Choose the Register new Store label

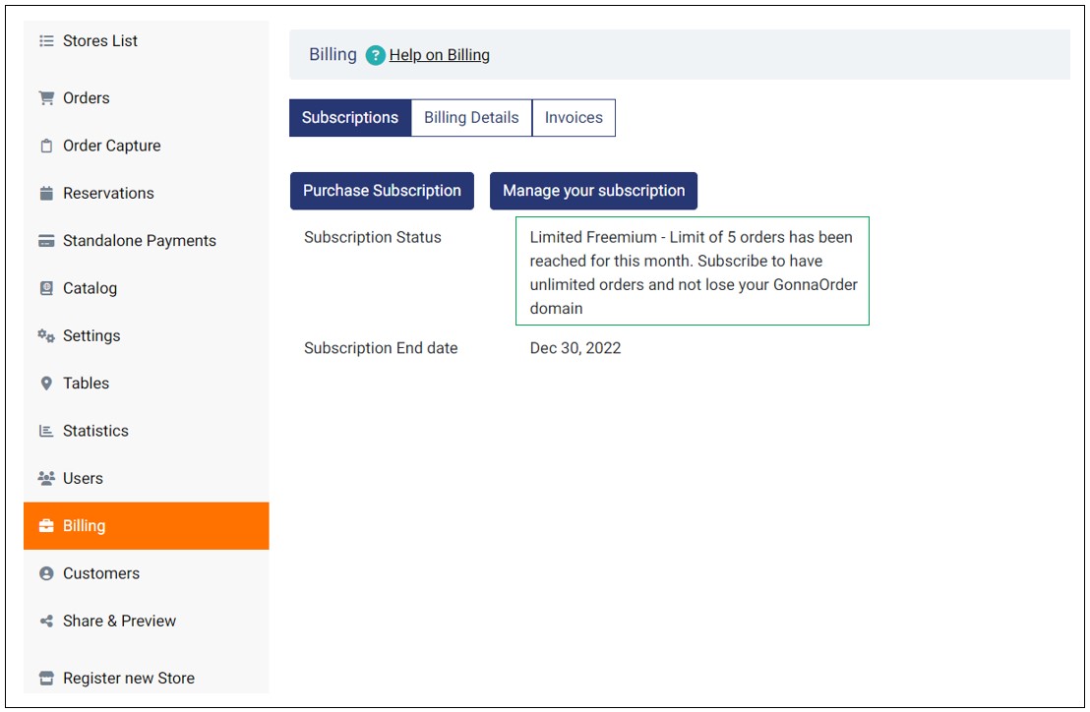129,678
